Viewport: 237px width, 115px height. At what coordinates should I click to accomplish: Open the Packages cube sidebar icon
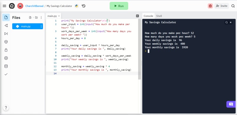(6, 42)
